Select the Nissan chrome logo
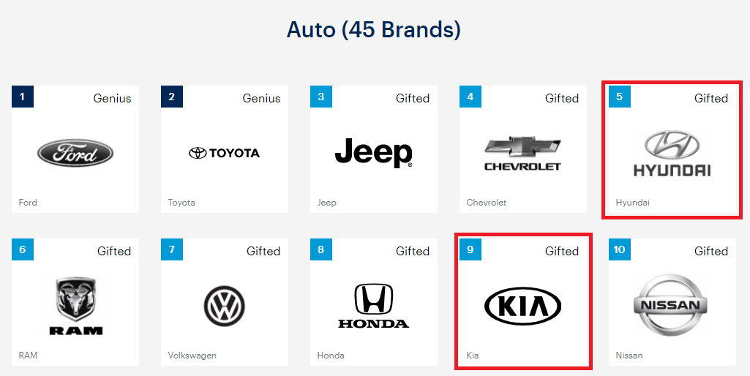 pyautogui.click(x=672, y=305)
